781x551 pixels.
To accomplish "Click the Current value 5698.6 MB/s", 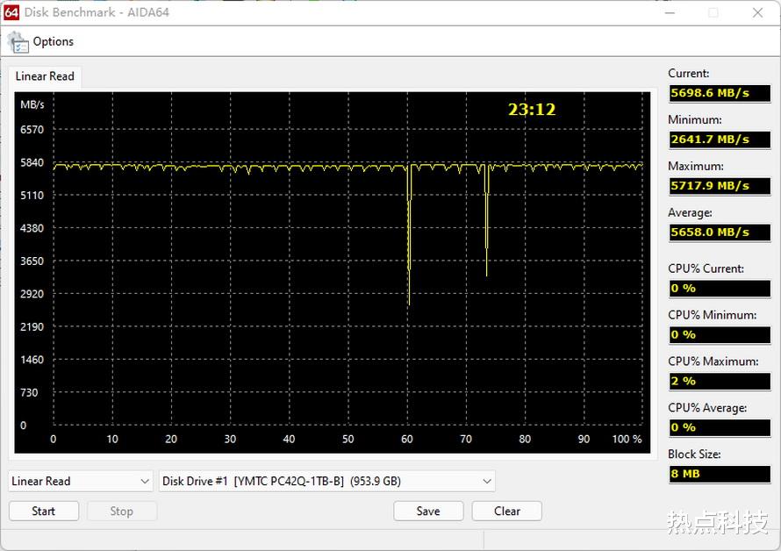I will tap(720, 93).
